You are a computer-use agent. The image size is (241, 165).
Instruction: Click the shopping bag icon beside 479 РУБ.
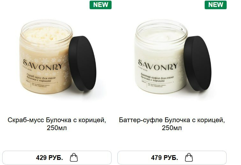pos(189,157)
